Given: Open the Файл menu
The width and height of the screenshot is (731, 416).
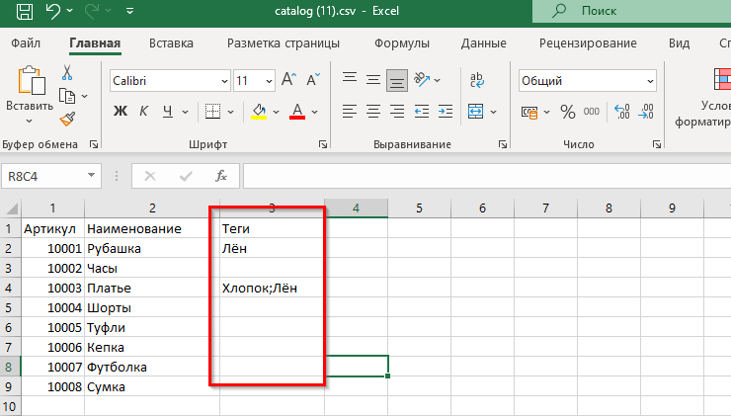Looking at the screenshot, I should point(27,43).
